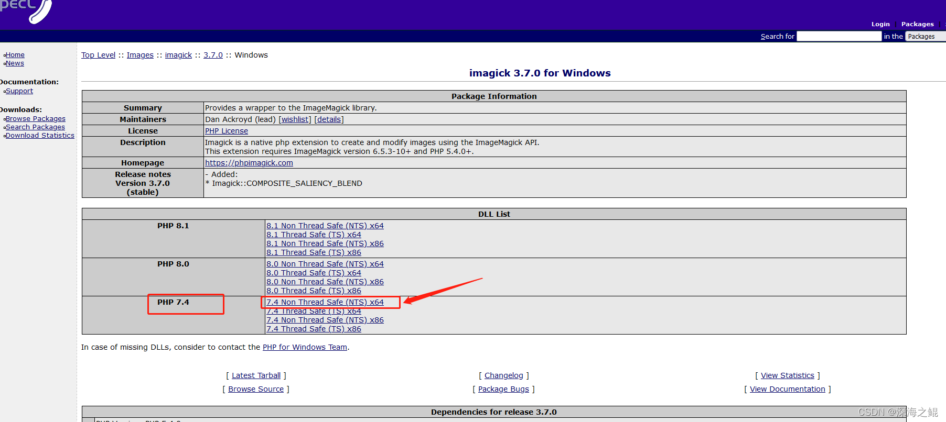Open the Package Bugs link
Screen dimensions: 946x422
(x=503, y=389)
